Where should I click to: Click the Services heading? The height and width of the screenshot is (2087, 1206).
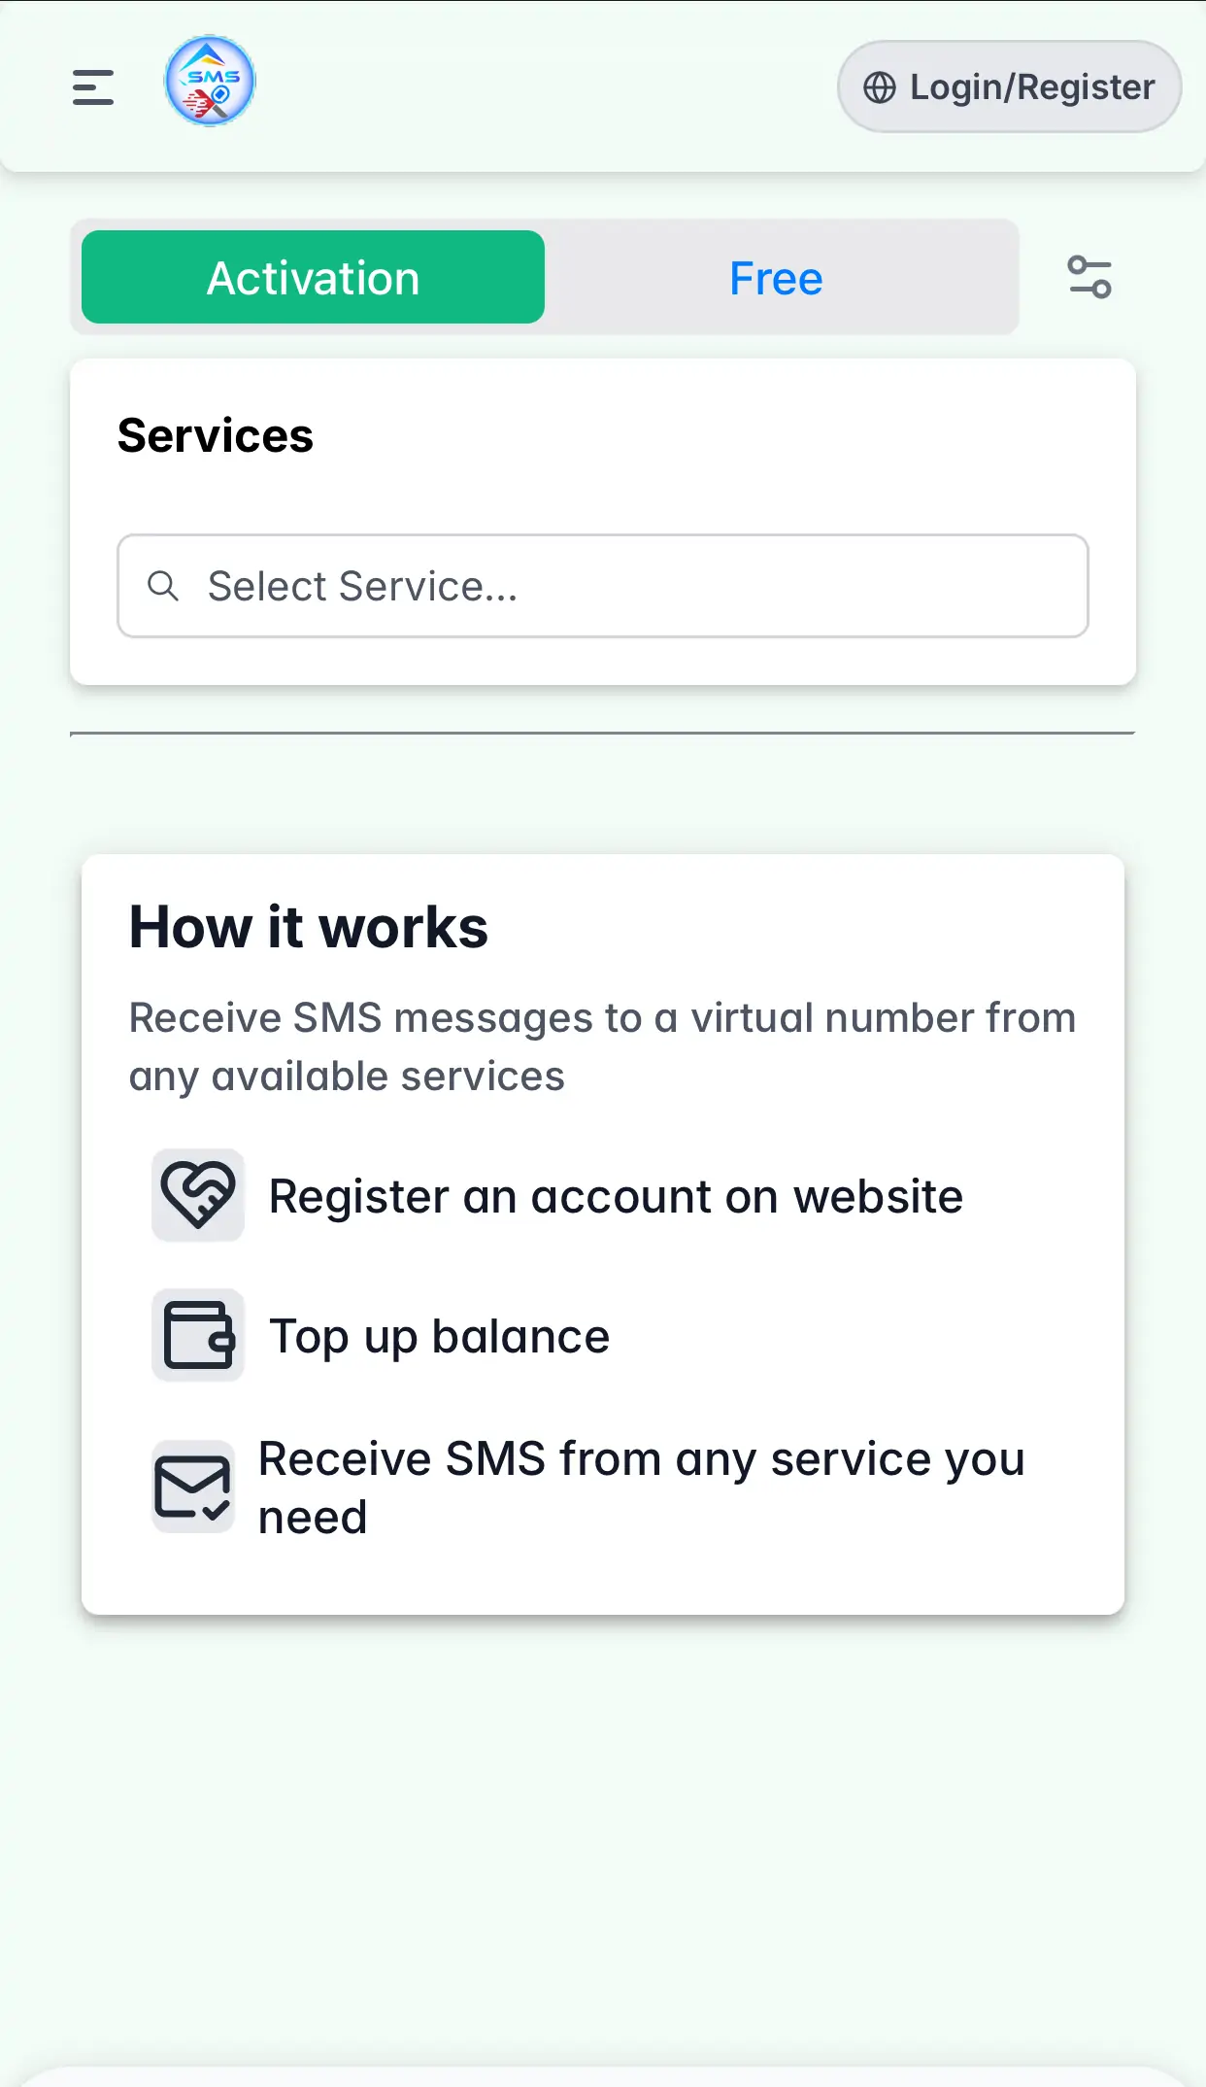coord(216,435)
